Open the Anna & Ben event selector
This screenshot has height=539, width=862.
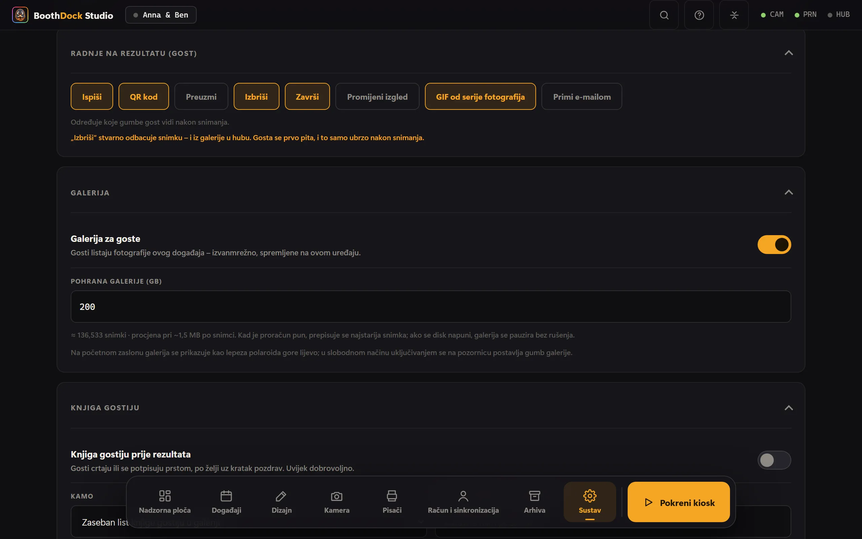pos(161,15)
